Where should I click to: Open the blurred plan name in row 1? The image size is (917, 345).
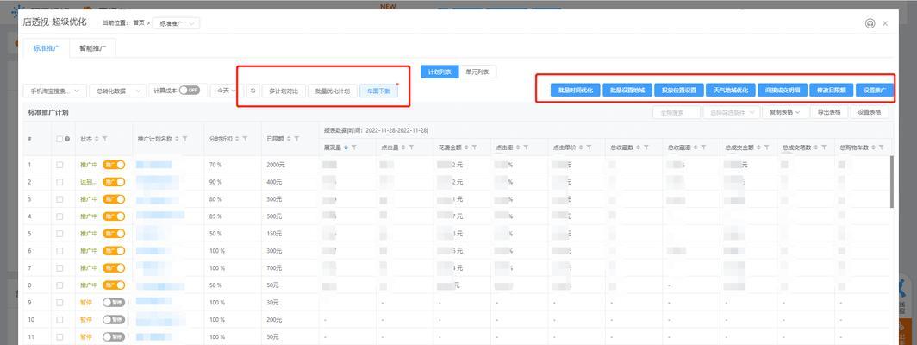[153, 166]
